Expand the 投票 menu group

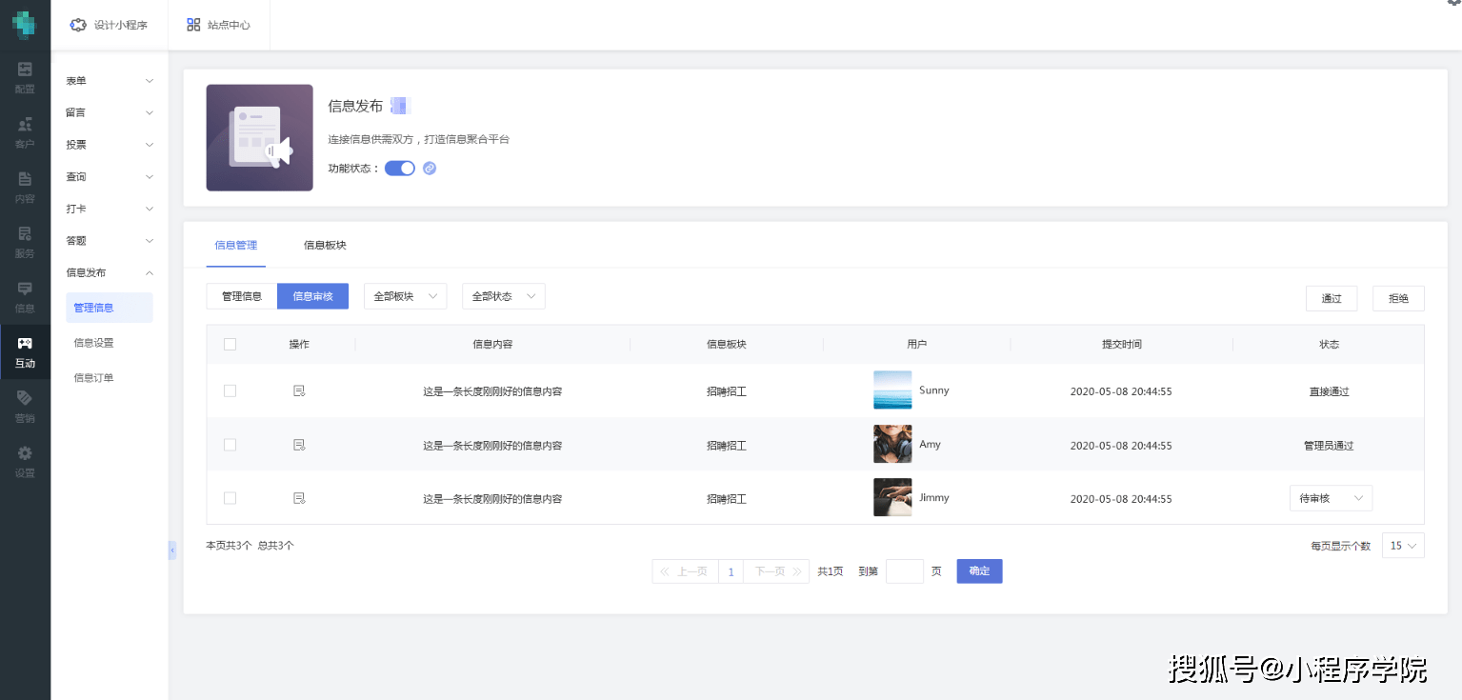click(x=110, y=145)
